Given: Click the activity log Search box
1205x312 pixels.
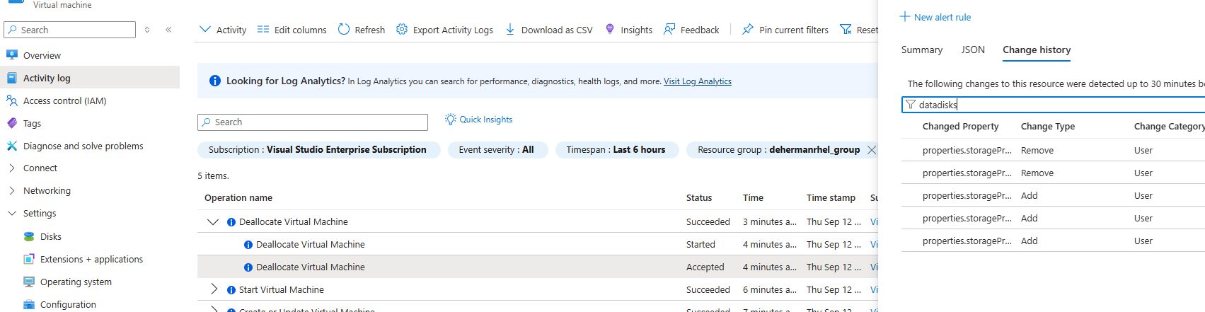Looking at the screenshot, I should pyautogui.click(x=313, y=122).
